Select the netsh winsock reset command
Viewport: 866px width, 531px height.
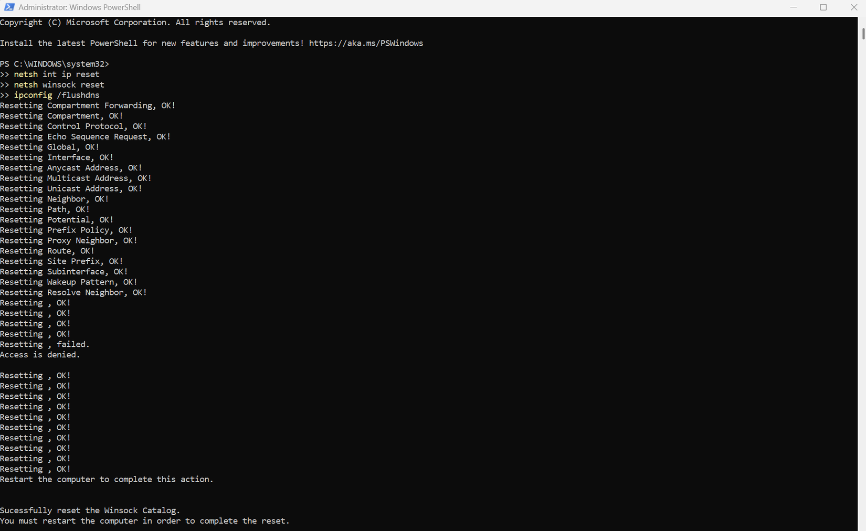click(x=59, y=84)
